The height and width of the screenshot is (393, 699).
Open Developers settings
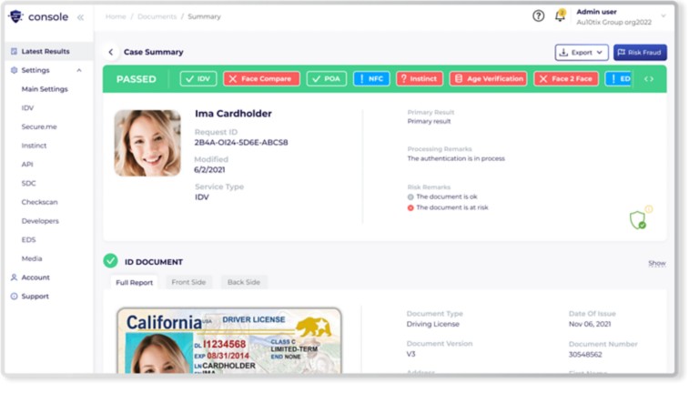(40, 220)
